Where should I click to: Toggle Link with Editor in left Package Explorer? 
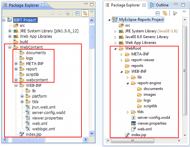[x=85, y=13]
